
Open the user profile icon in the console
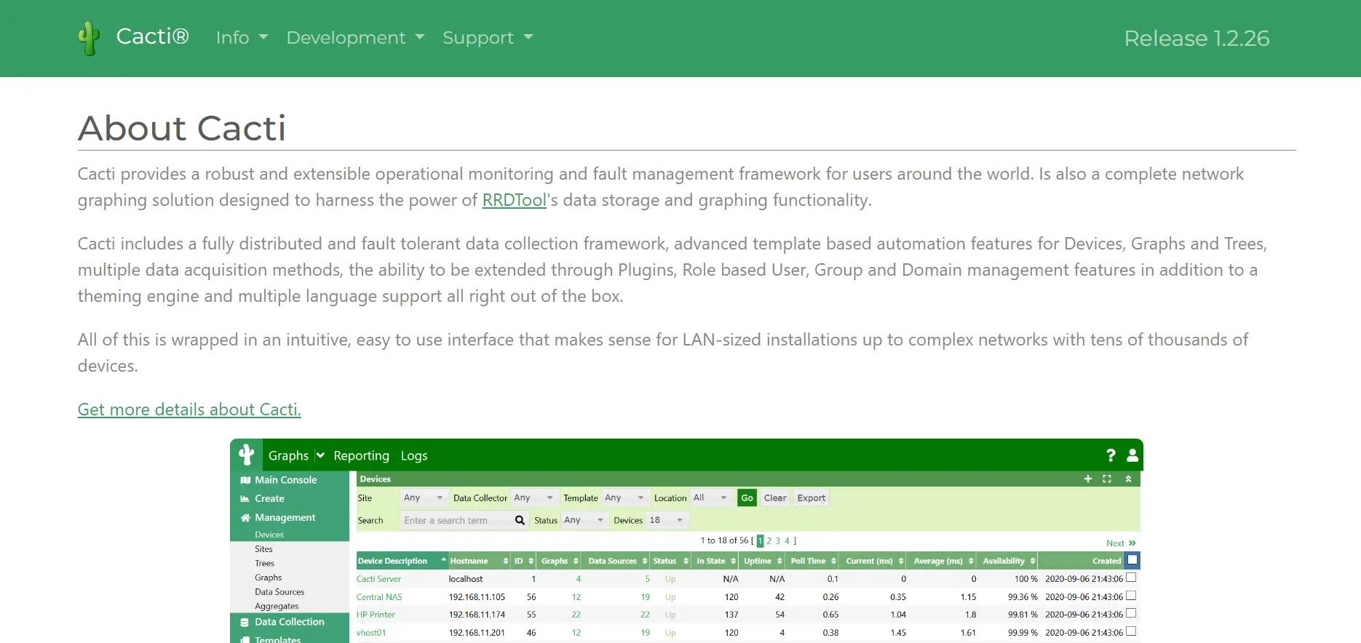pos(1132,455)
